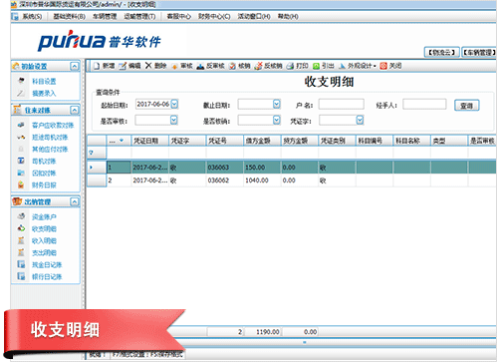
Task: Open the 是否审核 dropdown
Action: (174, 120)
